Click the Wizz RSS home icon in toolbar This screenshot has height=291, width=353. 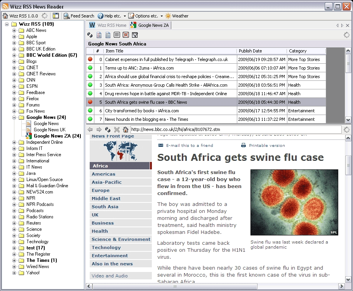(5, 16)
